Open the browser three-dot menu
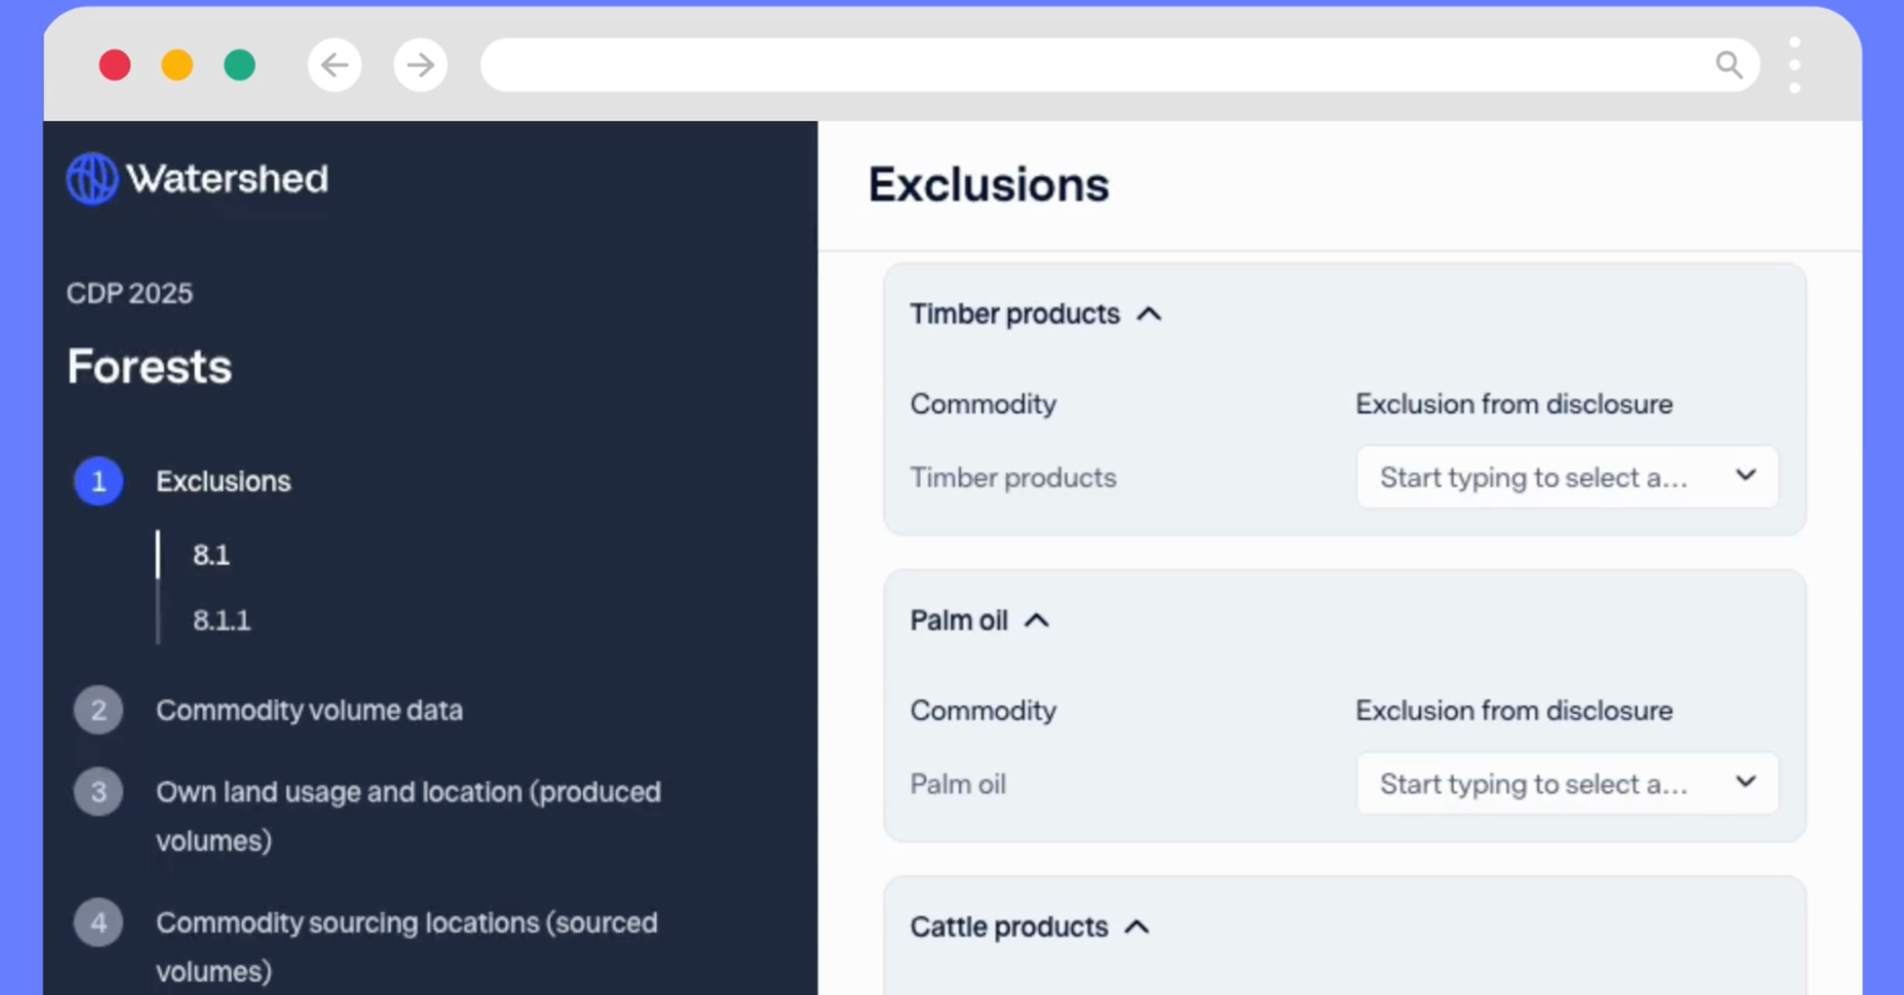The width and height of the screenshot is (1904, 995). pos(1794,65)
